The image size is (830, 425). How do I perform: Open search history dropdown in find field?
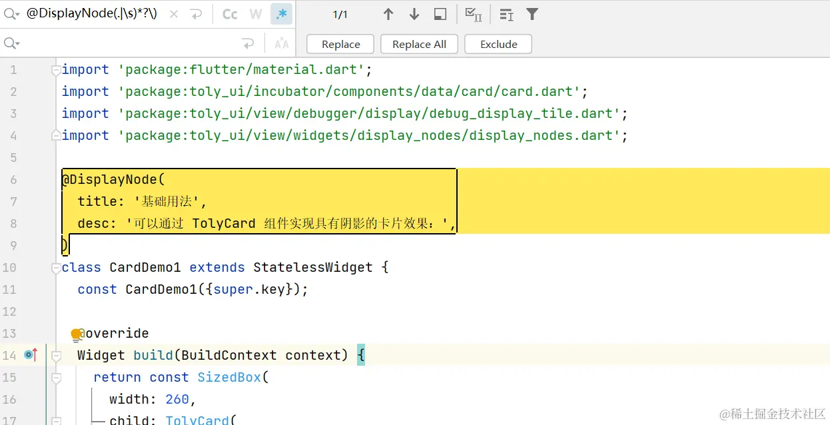coord(11,14)
